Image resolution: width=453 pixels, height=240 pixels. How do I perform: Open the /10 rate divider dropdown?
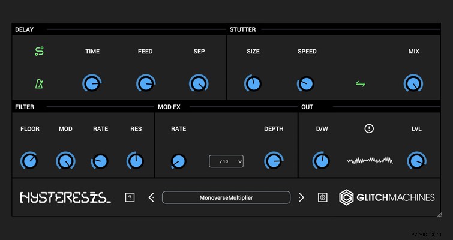tap(226, 161)
